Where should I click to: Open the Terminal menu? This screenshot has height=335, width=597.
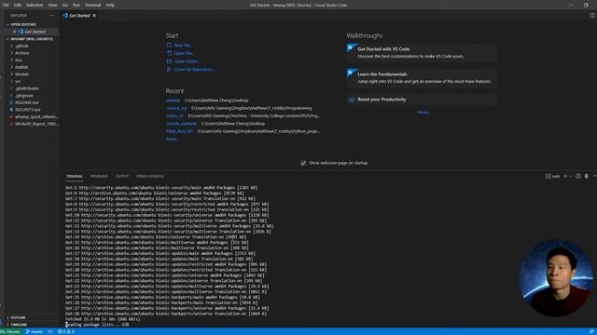93,5
